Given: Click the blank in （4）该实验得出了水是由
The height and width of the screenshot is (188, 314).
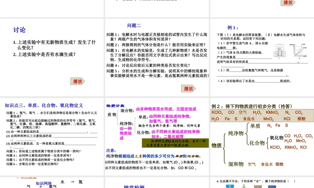Looking at the screenshot, I should coord(267,81).
